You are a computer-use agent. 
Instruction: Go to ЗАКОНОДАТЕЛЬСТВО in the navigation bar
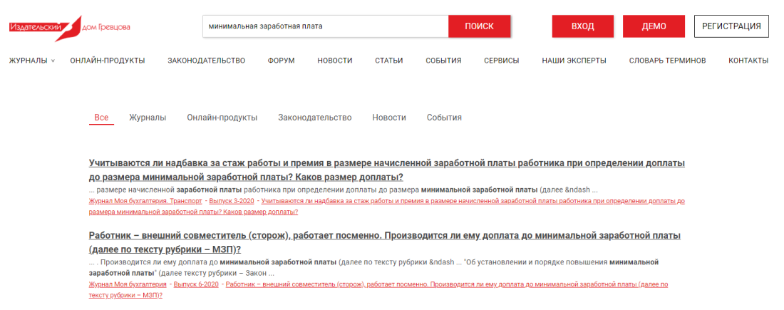(207, 61)
